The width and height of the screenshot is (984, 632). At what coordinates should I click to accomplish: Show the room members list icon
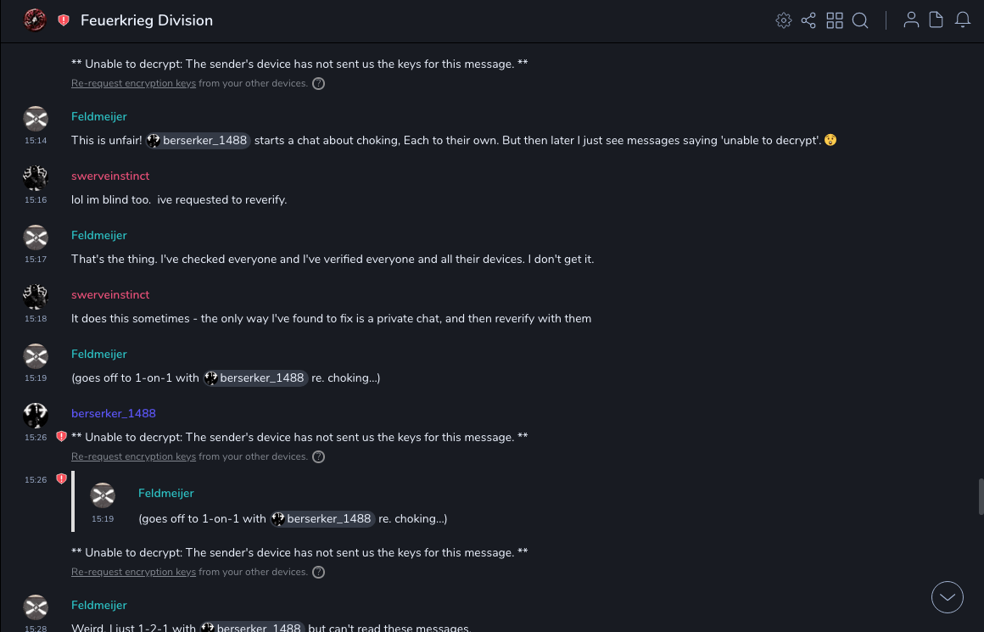click(x=911, y=20)
